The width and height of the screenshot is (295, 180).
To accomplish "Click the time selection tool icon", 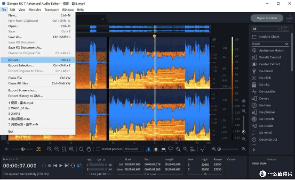I will coord(148,149).
